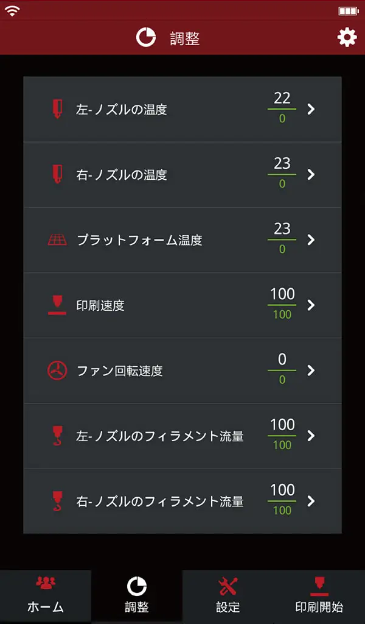Open 右-ノズルの温度 setting label

[x=122, y=175]
